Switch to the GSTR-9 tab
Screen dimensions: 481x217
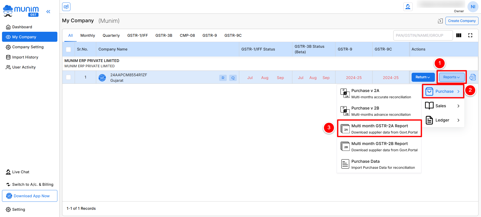pyautogui.click(x=210, y=35)
